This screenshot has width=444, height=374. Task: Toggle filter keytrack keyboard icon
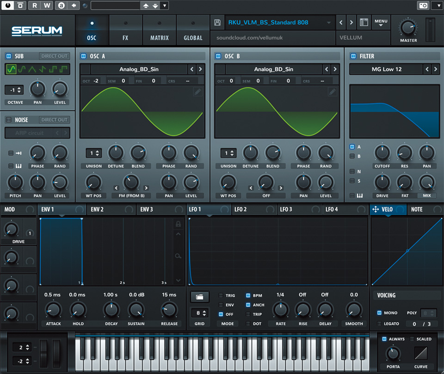point(352,195)
